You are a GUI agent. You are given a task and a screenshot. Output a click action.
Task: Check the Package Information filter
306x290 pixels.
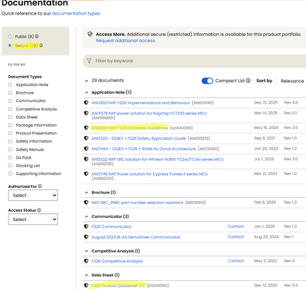[10, 125]
